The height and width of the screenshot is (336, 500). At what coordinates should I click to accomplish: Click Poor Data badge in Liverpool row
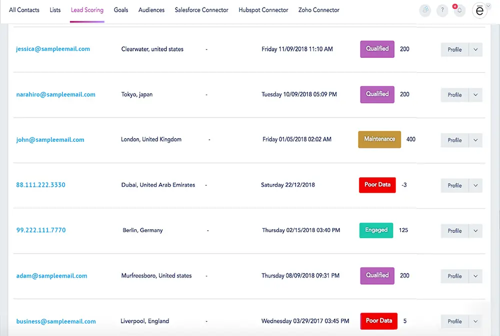(x=378, y=321)
